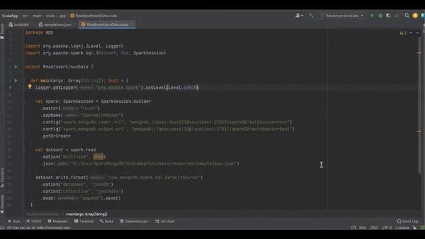Viewport: 425px width, 239px height.
Task: Click the 2 spaces indent status indicator
Action: click(402, 227)
